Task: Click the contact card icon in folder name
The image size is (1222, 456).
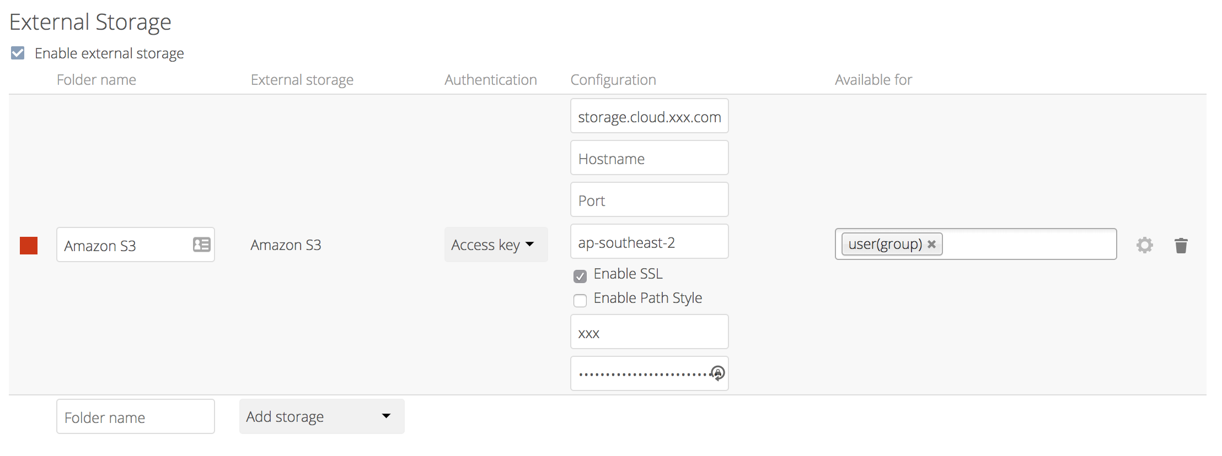Action: 202,245
